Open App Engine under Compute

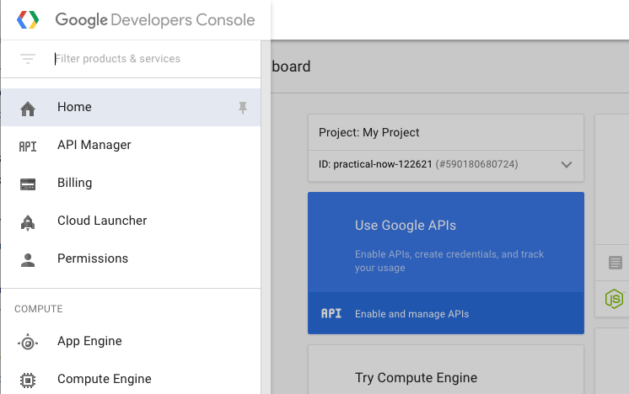(131, 341)
